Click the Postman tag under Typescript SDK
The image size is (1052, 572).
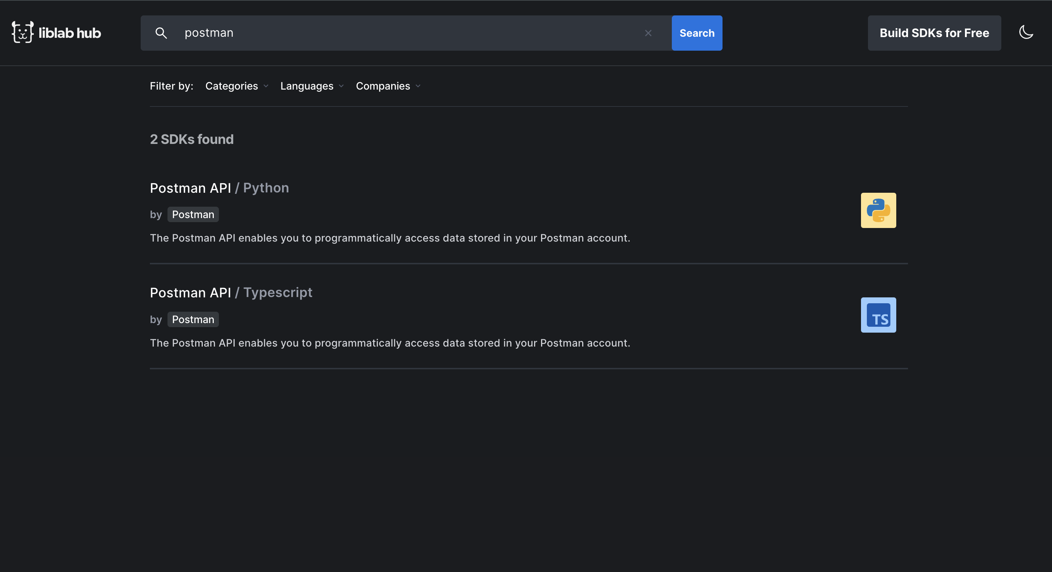(193, 319)
